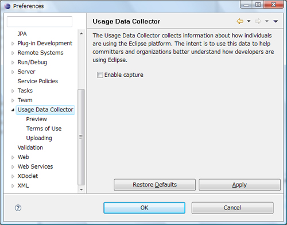Select the Tasks preferences item
The height and width of the screenshot is (225, 287).
(25, 91)
